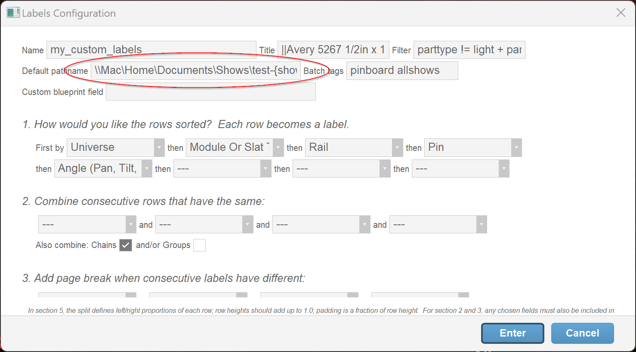Open the last empty sort dropdown in second row

point(460,168)
